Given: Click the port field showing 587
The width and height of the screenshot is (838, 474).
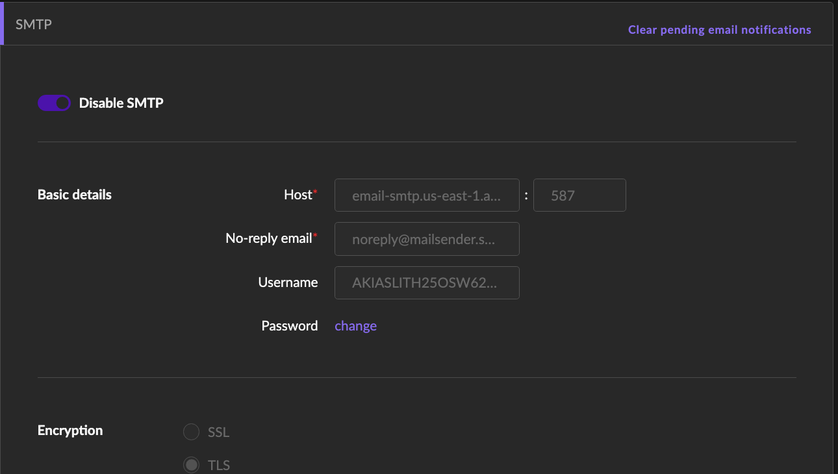Looking at the screenshot, I should pyautogui.click(x=579, y=195).
